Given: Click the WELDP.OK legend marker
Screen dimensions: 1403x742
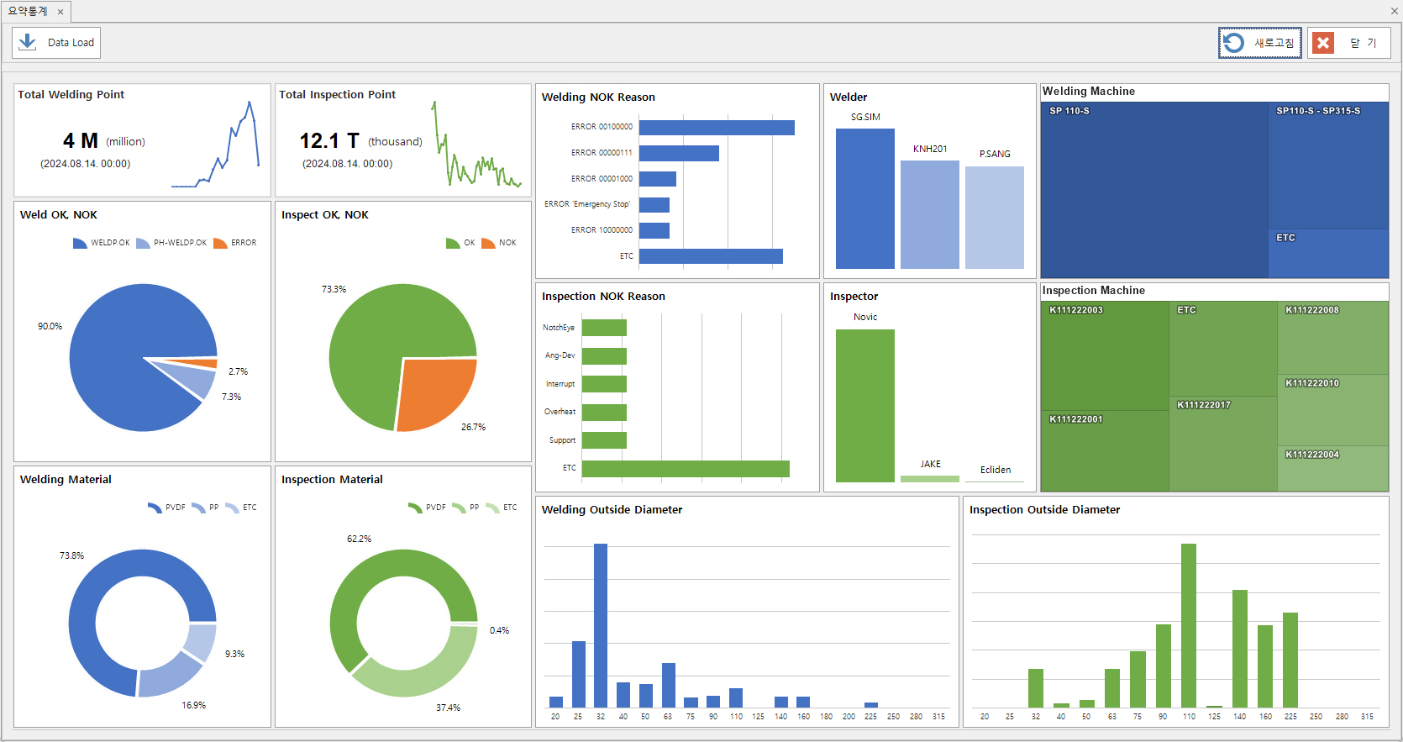Looking at the screenshot, I should coord(80,244).
